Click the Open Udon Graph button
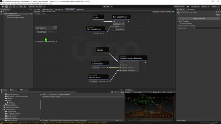This screenshot has width=221, height=124. pyautogui.click(x=199, y=18)
